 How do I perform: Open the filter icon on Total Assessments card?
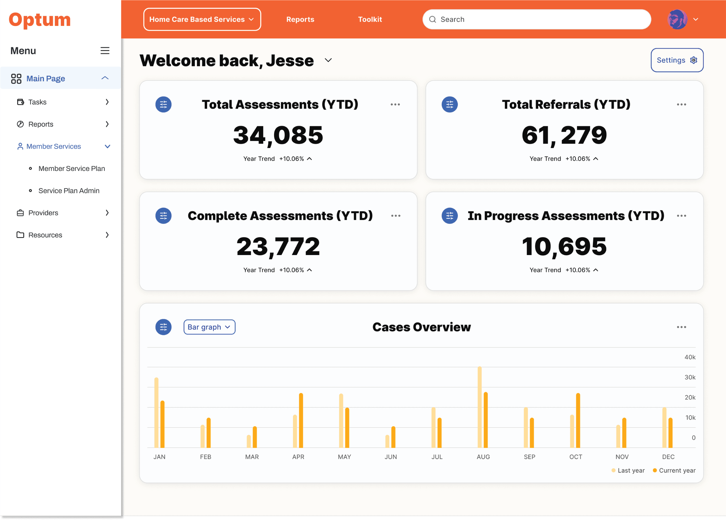point(163,104)
